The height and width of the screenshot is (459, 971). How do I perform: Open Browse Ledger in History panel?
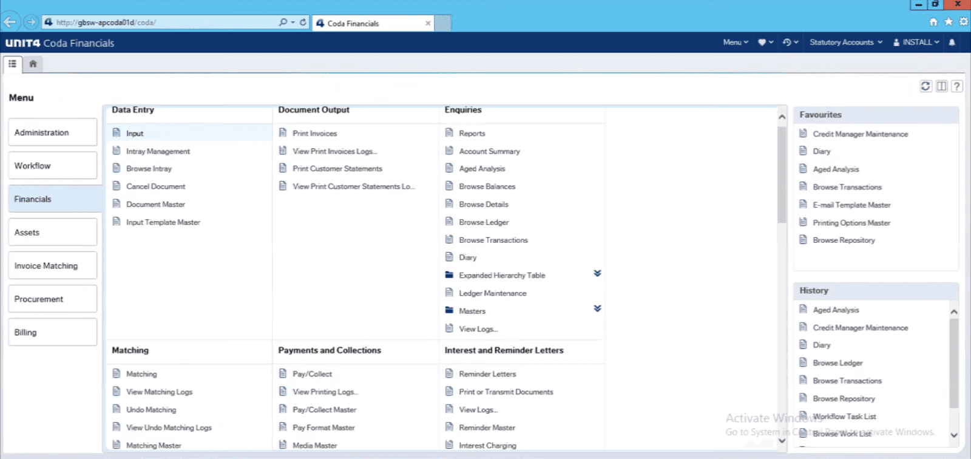[837, 363]
